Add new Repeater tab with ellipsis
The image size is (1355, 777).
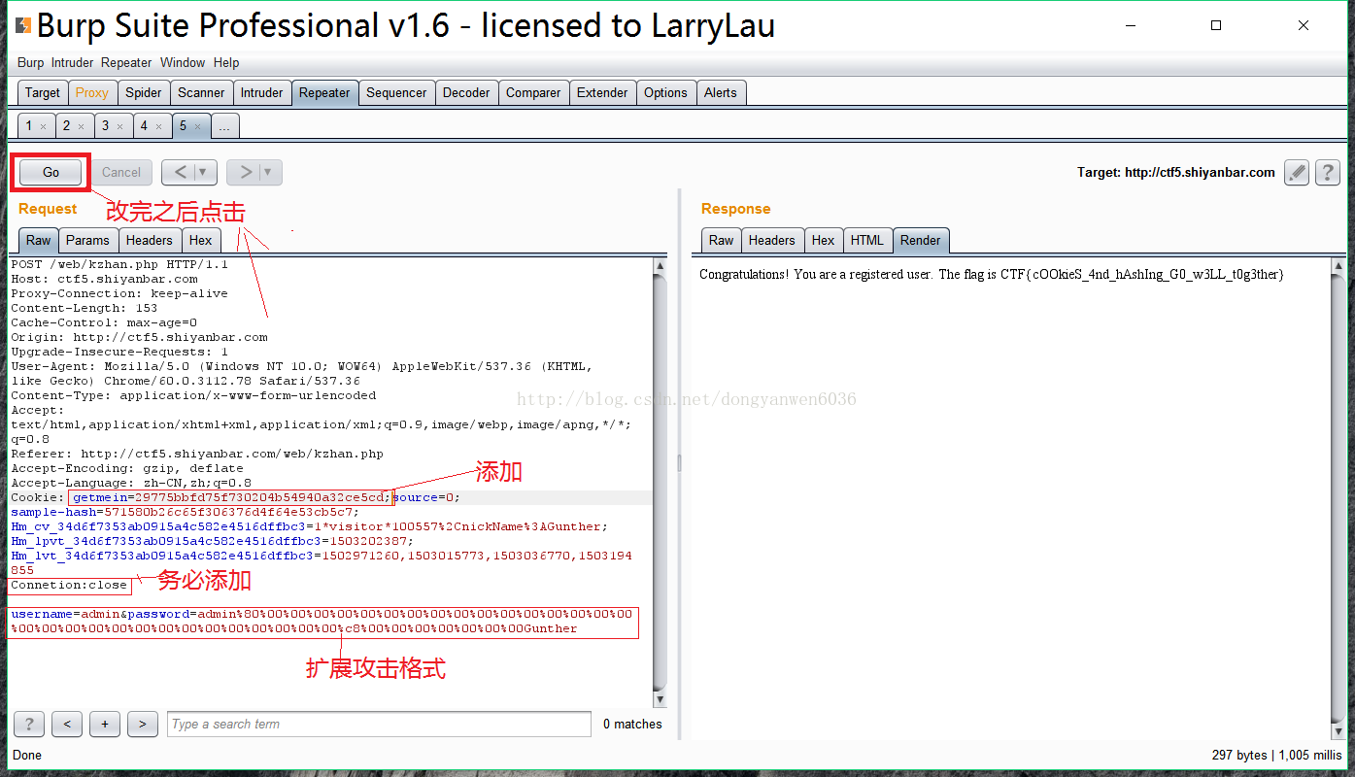tap(225, 126)
